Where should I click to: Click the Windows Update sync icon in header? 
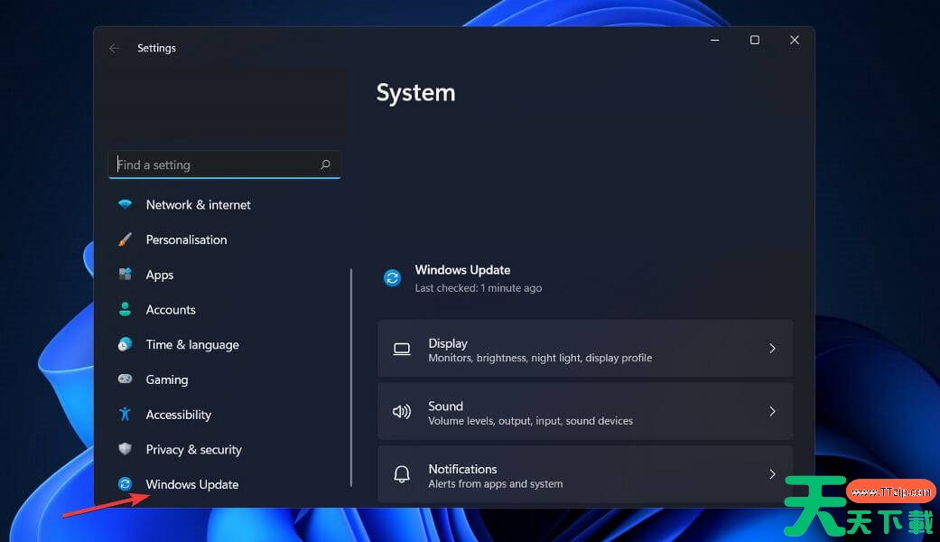[x=393, y=278]
